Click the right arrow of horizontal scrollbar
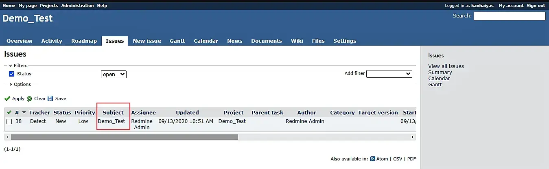 pyautogui.click(x=413, y=137)
